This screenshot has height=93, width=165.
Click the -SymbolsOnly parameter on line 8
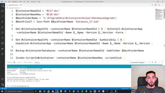click(x=107, y=40)
